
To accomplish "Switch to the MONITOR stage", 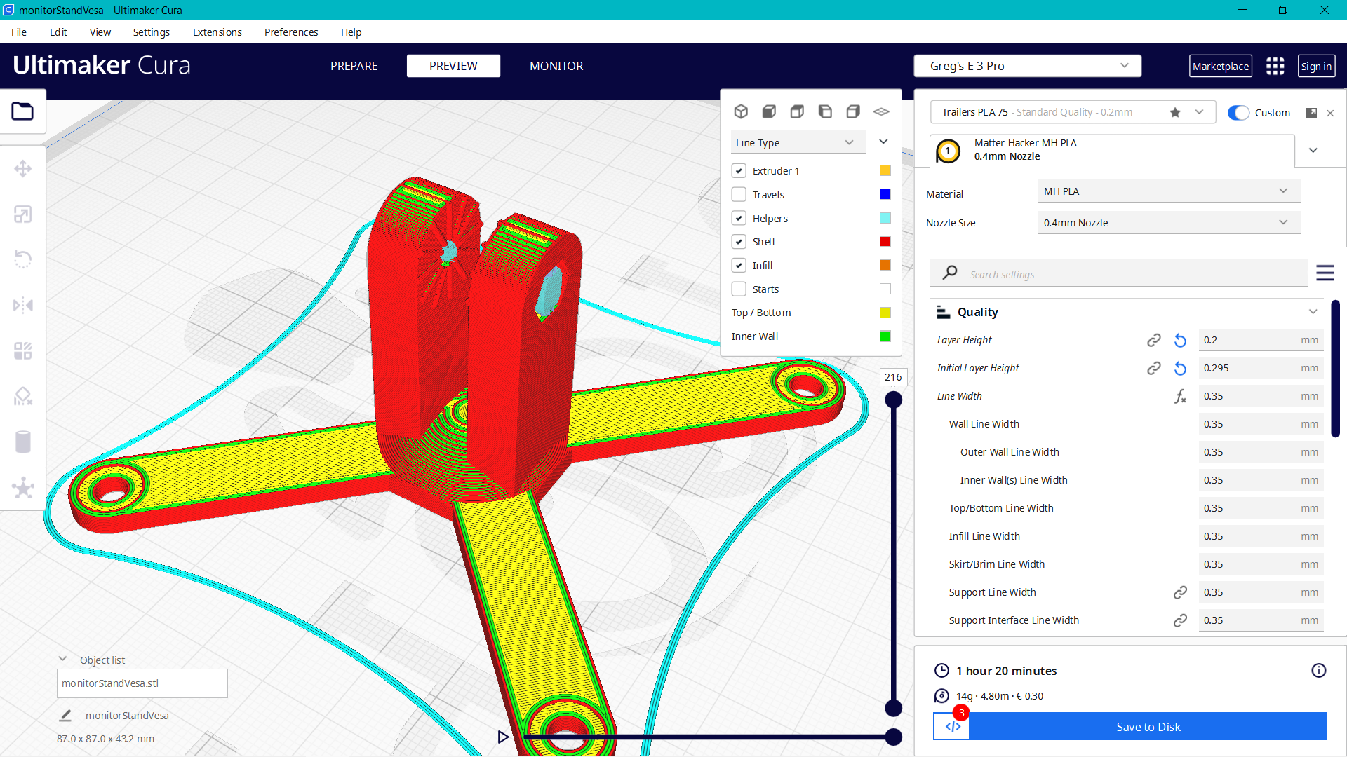I will click(556, 66).
